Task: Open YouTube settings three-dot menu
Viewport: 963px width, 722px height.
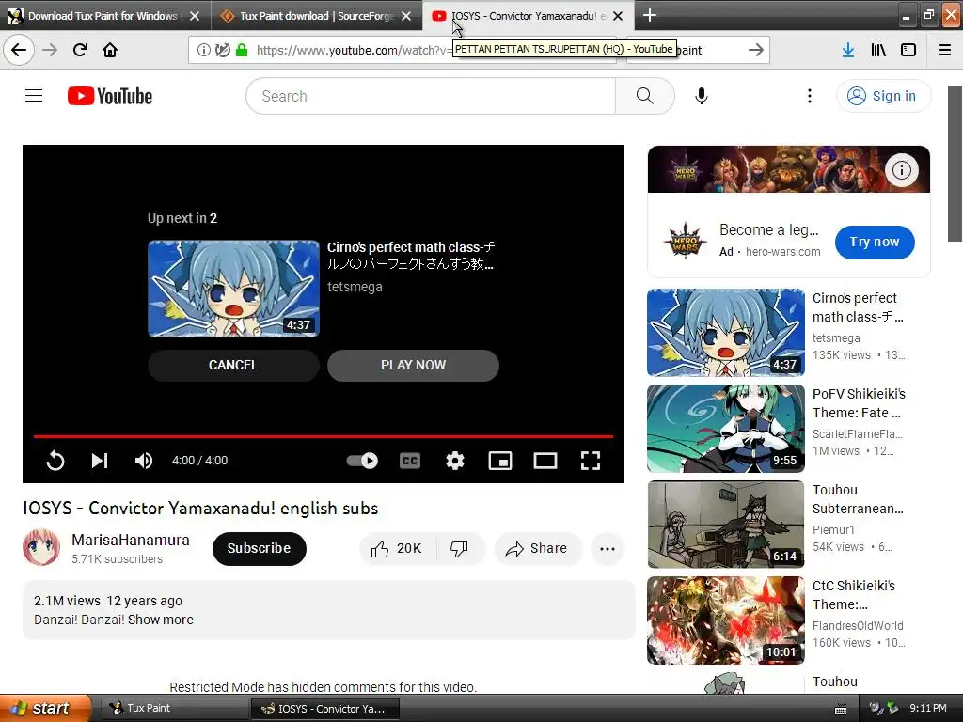Action: tap(810, 96)
